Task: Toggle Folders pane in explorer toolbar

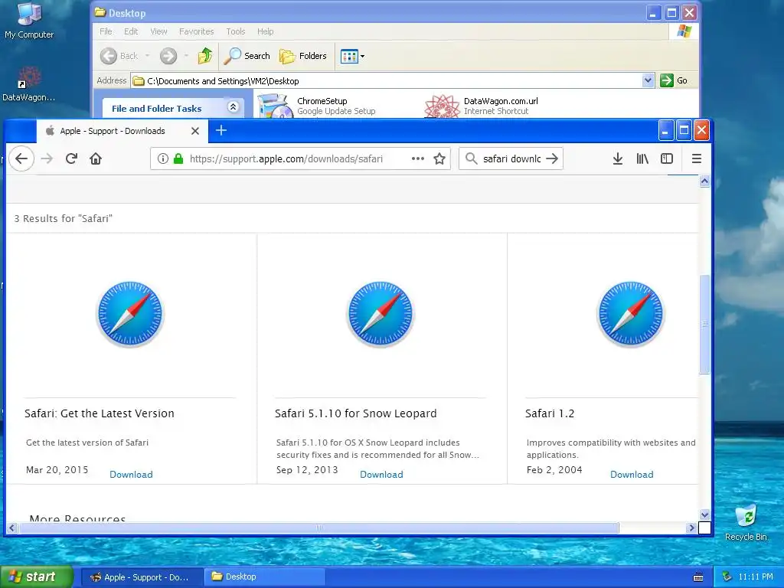Action: (302, 56)
